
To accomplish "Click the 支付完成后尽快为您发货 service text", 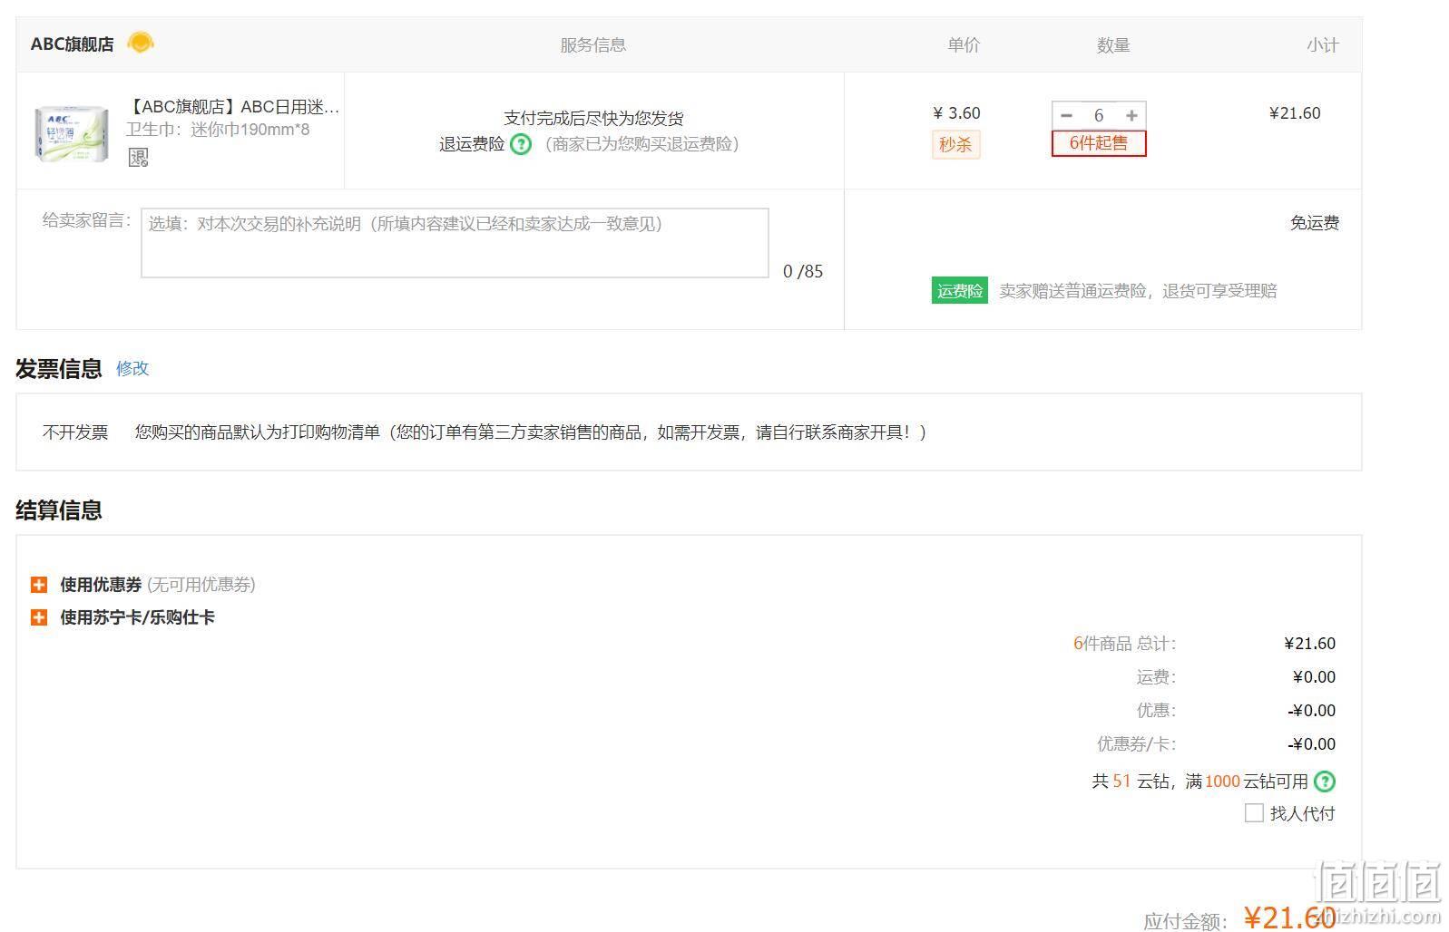I will pyautogui.click(x=593, y=118).
